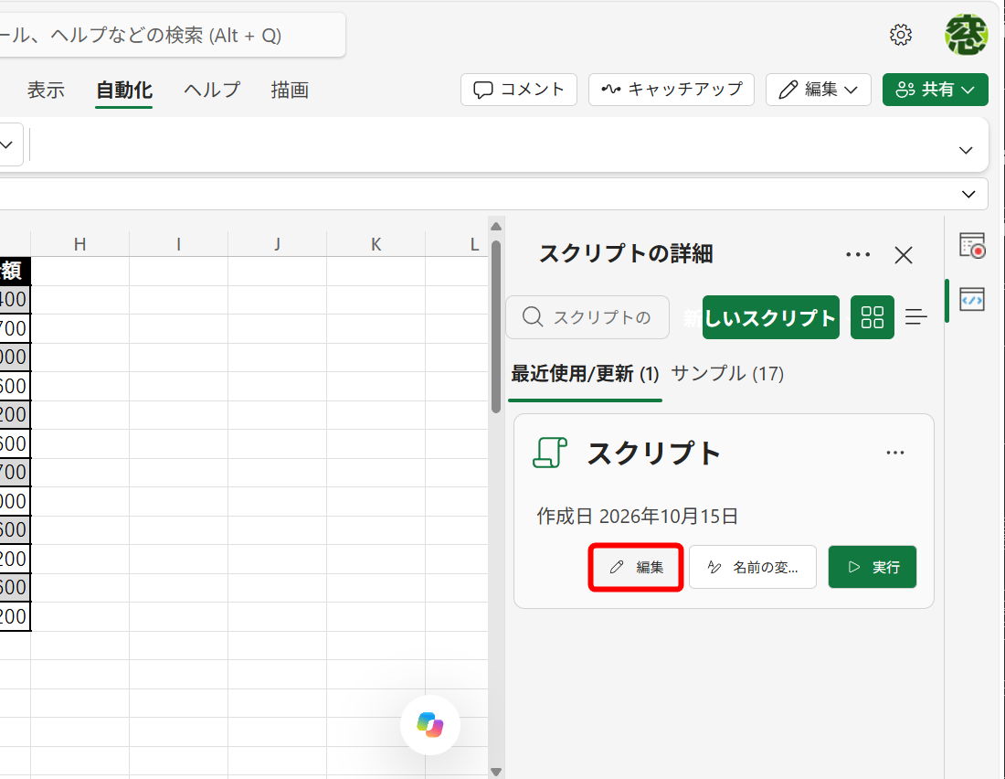
Task: Switch to the 表示 tab
Action: coord(46,90)
